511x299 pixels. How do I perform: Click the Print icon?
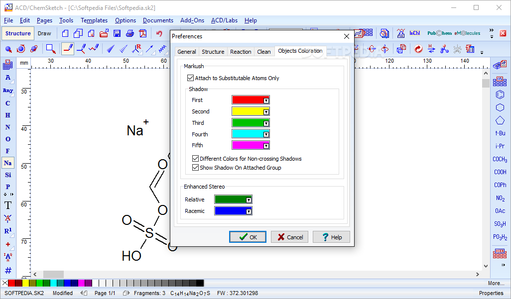click(x=130, y=33)
